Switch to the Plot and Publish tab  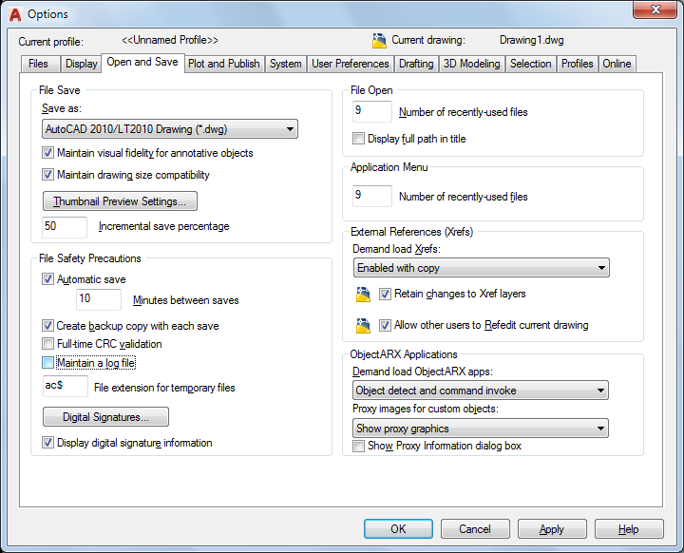224,64
